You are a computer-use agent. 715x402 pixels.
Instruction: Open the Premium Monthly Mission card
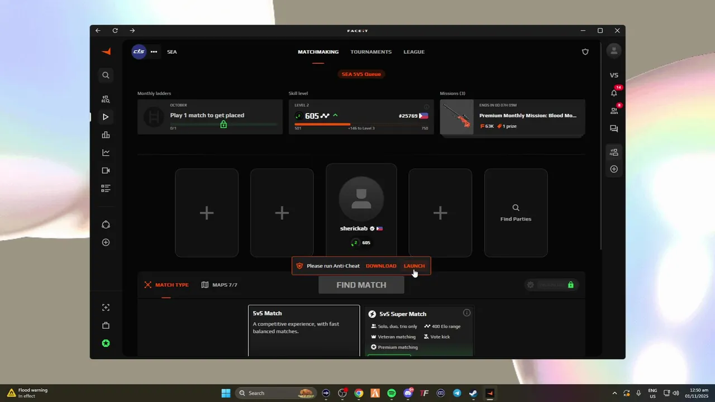coord(512,117)
